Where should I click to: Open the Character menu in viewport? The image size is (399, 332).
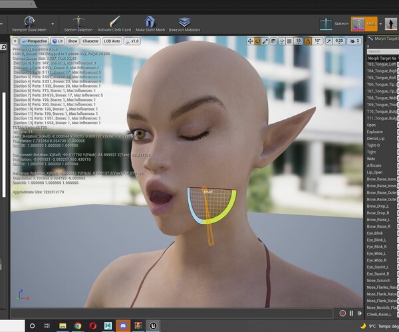tap(90, 41)
